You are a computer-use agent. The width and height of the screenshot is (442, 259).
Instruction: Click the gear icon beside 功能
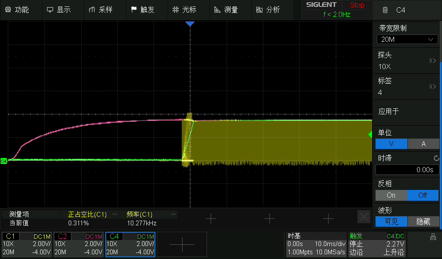coord(8,9)
